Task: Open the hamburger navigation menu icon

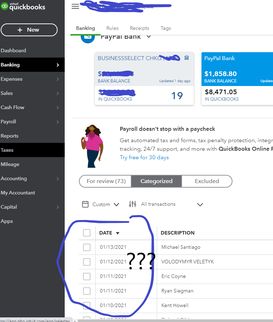Action: point(75,6)
